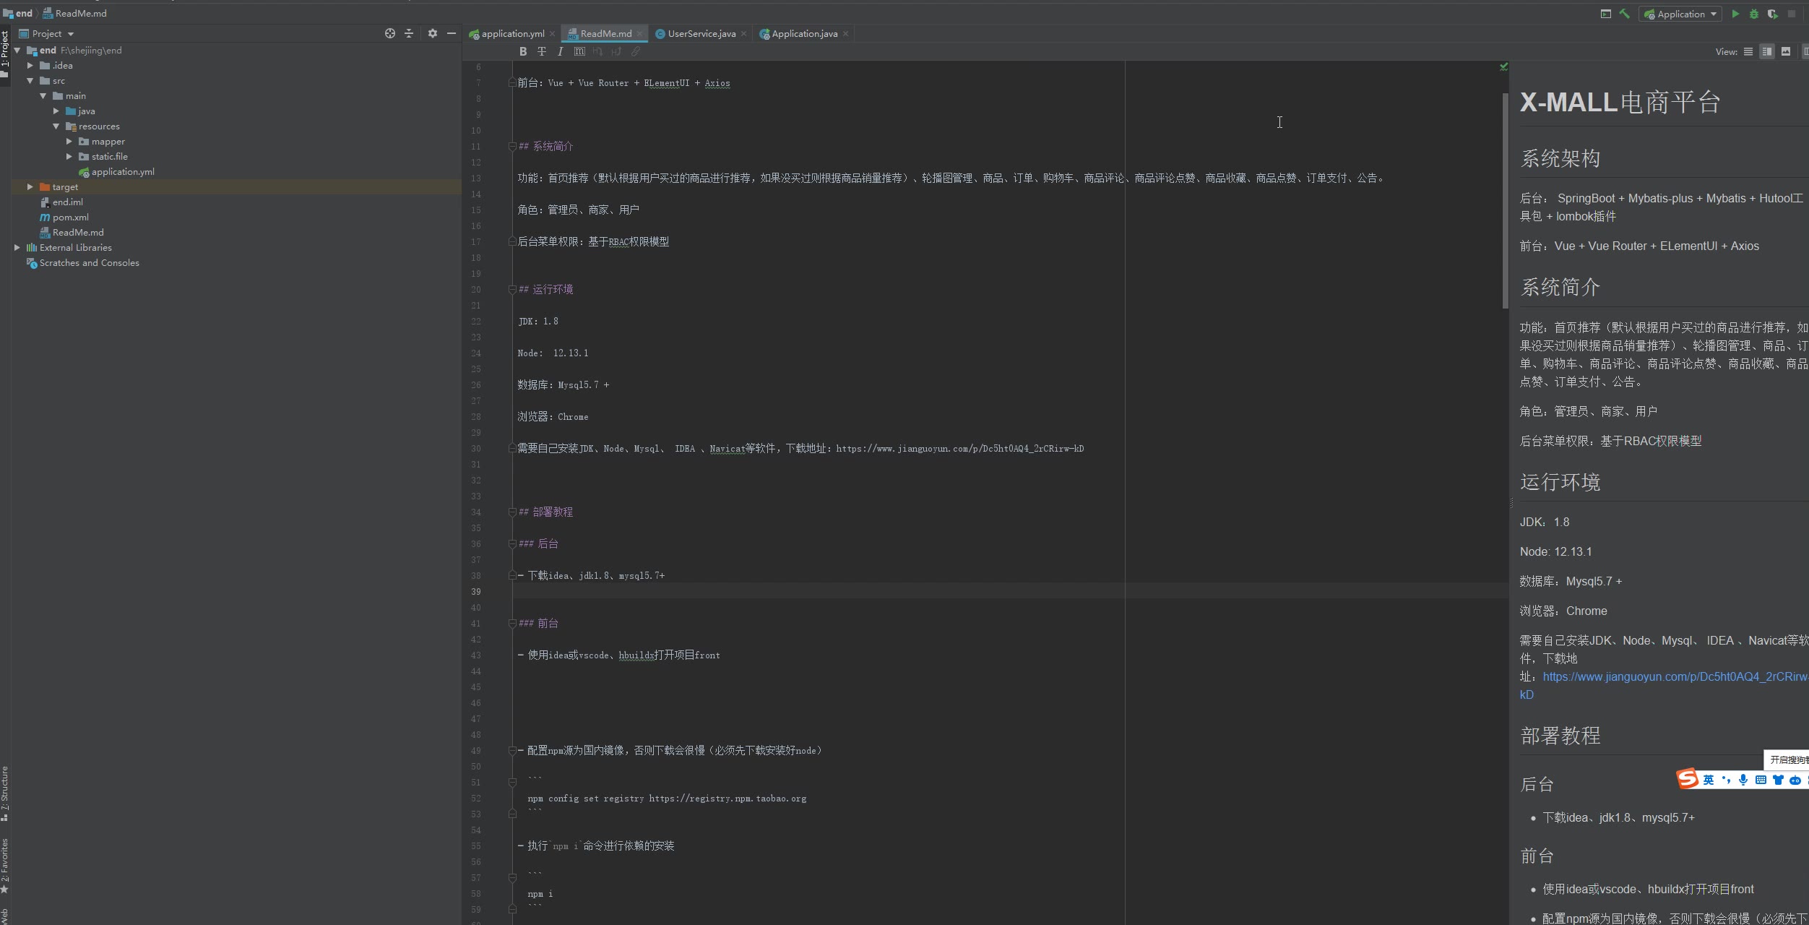1809x925 pixels.
Task: Click the run anything terminal icon
Action: [1606, 14]
